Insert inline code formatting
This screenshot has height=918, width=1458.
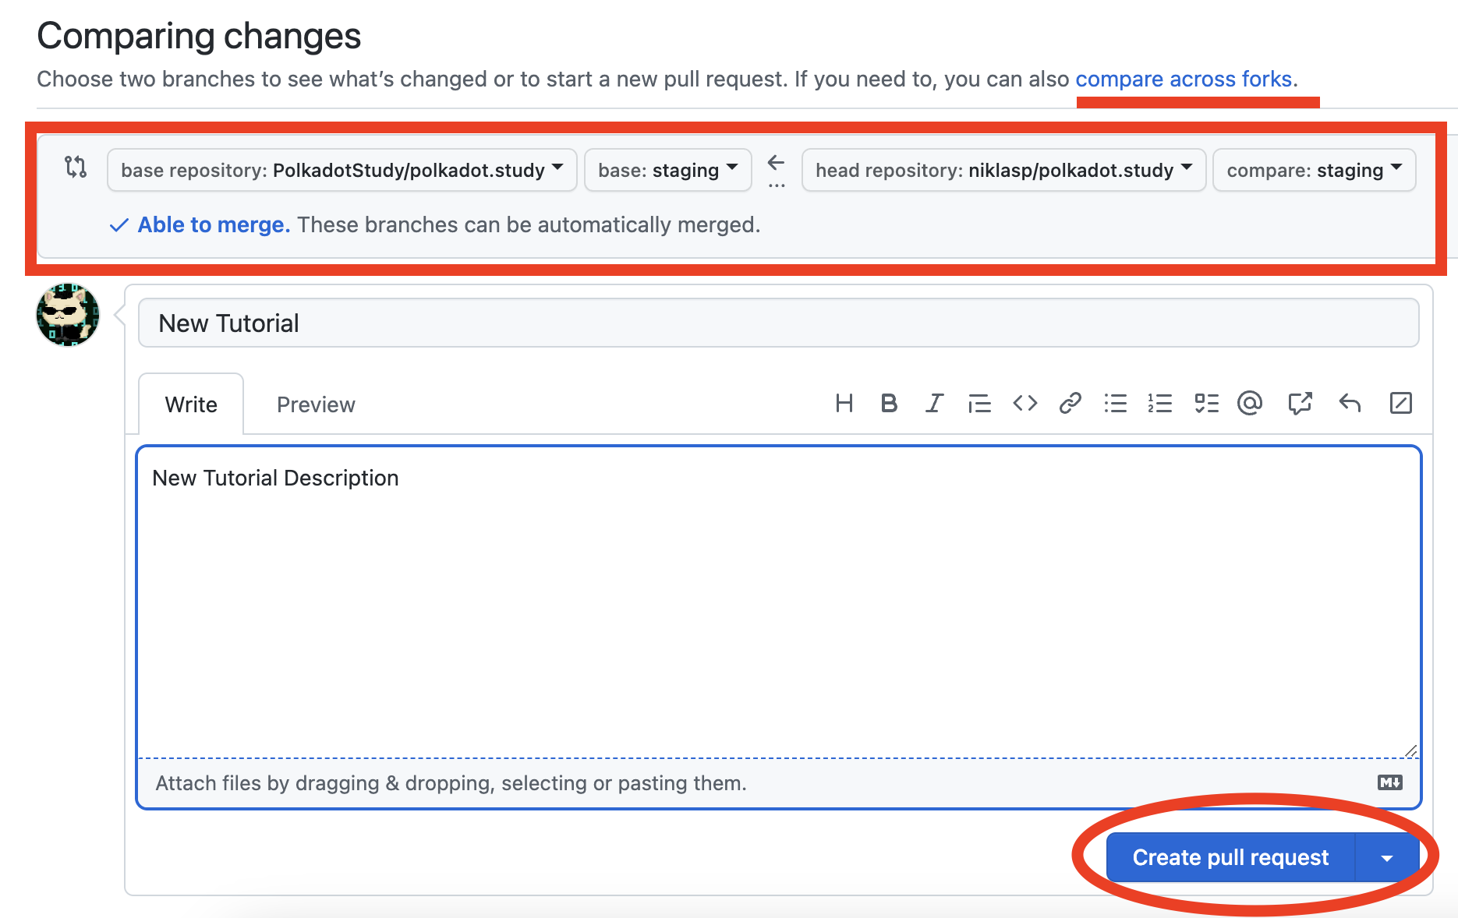tap(1024, 404)
